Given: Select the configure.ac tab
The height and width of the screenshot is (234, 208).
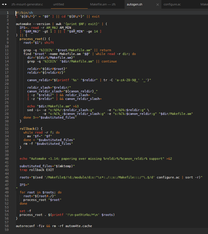Looking at the screenshot, I should coord(172,5).
